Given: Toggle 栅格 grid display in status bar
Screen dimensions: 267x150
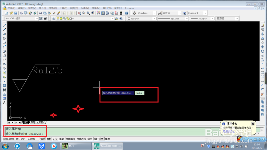Looking at the screenshot, I should 49,139.
